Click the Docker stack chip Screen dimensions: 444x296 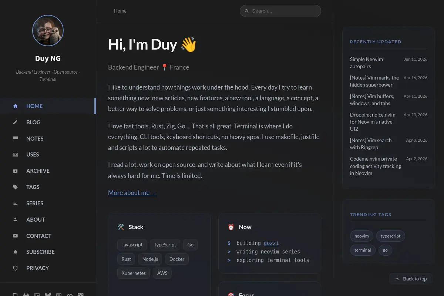(177, 259)
